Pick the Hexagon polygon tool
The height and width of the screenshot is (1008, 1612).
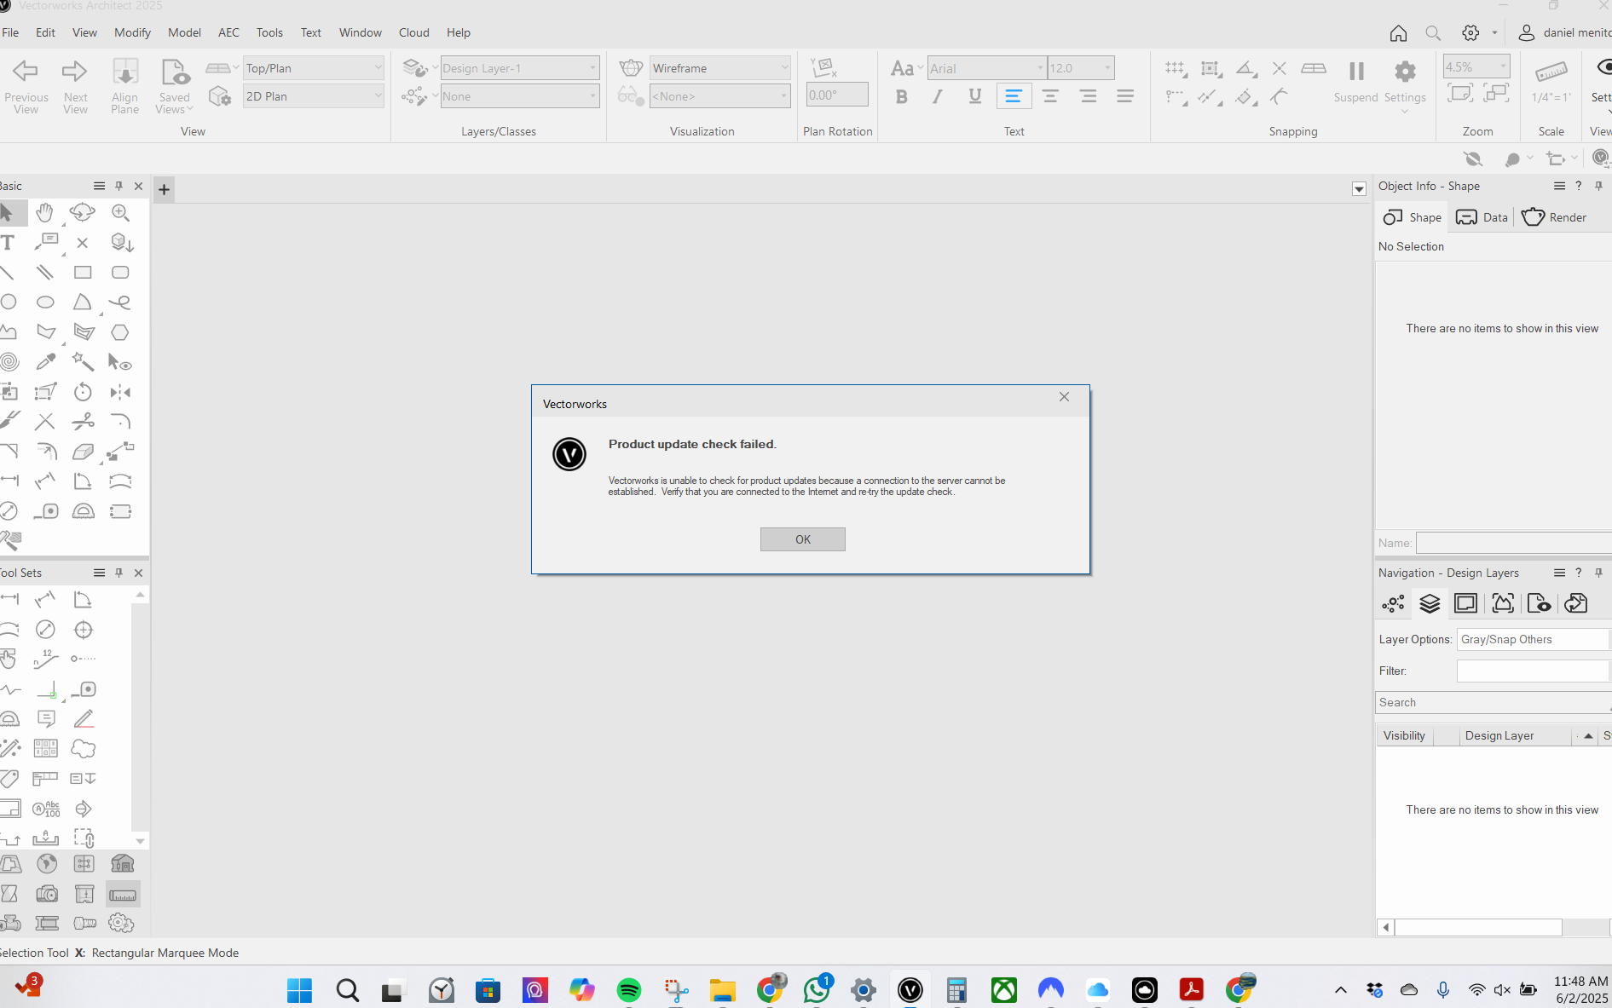pos(120,332)
